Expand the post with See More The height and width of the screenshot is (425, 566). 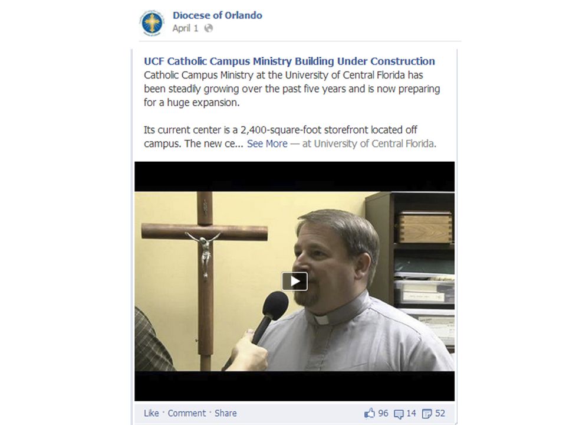coord(267,144)
